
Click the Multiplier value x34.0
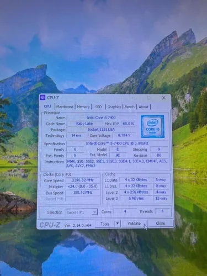83,186
